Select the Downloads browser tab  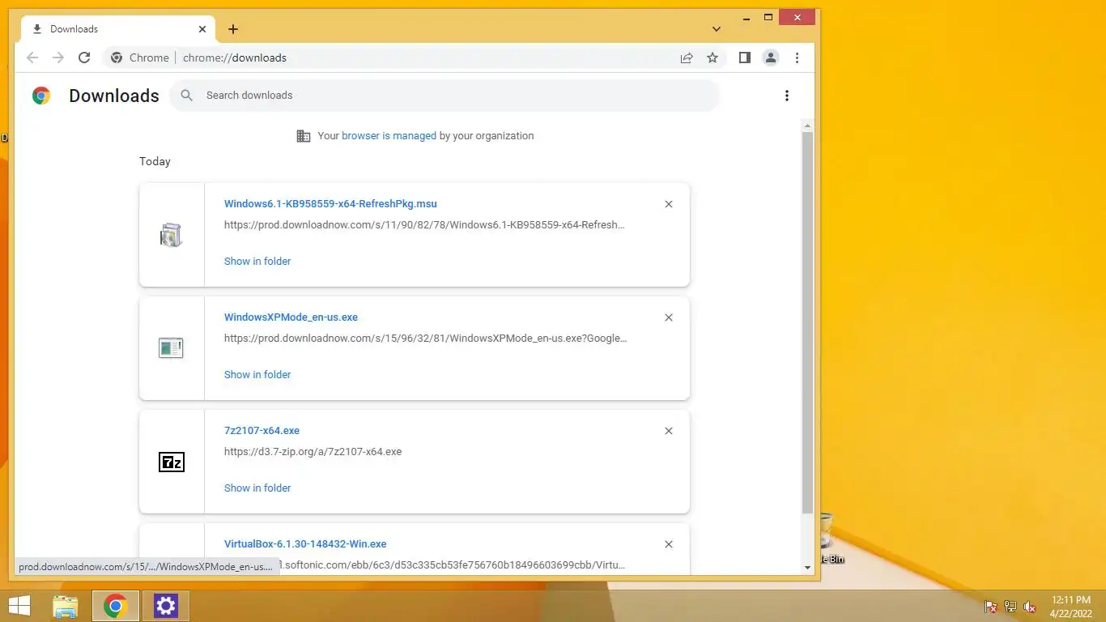[118, 29]
